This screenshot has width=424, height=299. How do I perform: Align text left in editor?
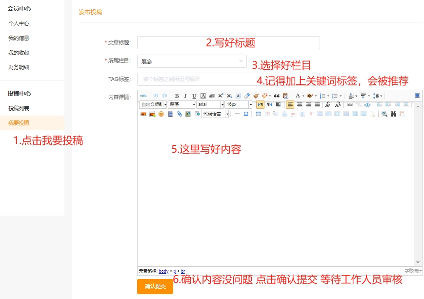point(290,104)
